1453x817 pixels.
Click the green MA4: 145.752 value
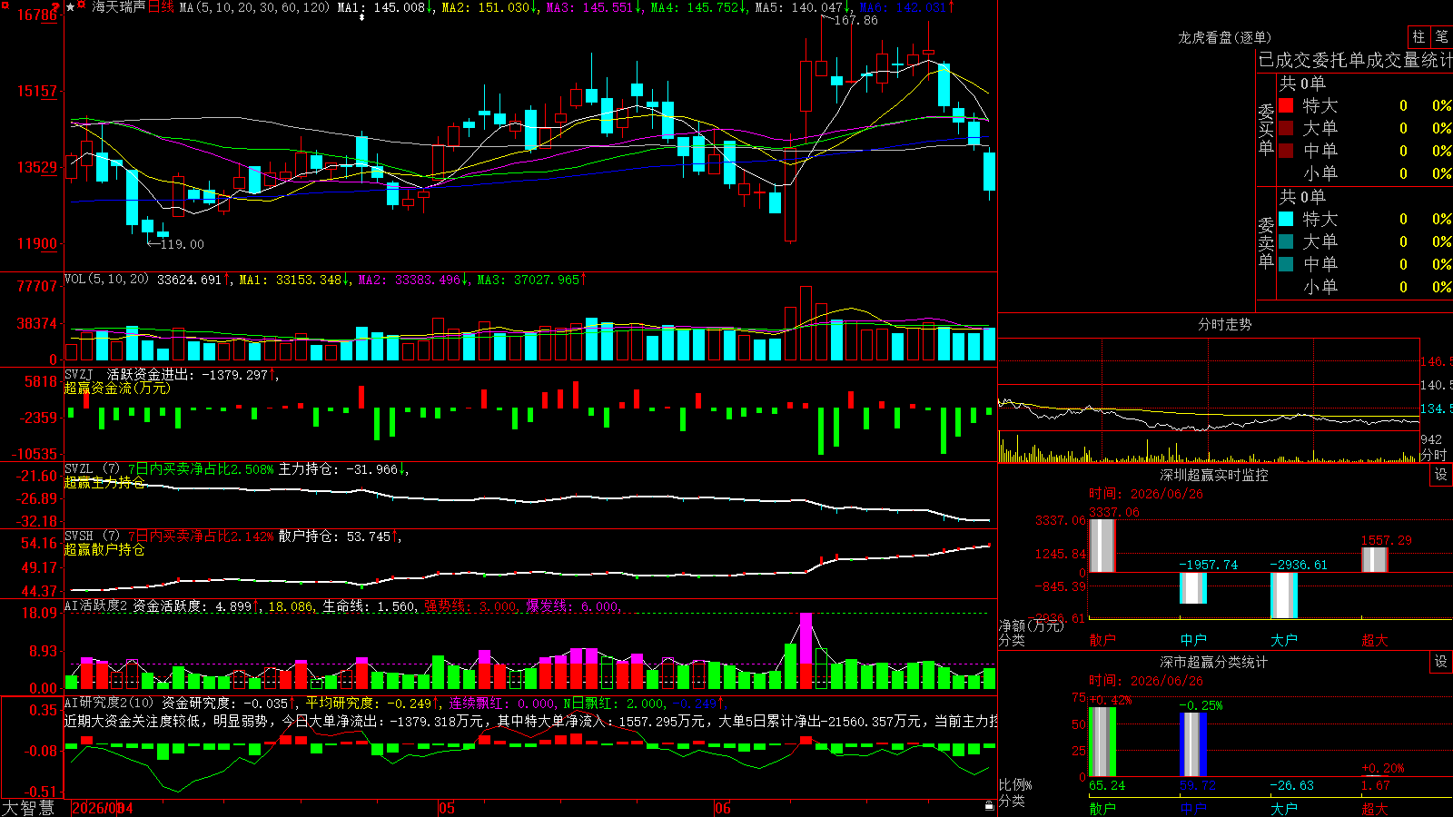click(x=698, y=7)
